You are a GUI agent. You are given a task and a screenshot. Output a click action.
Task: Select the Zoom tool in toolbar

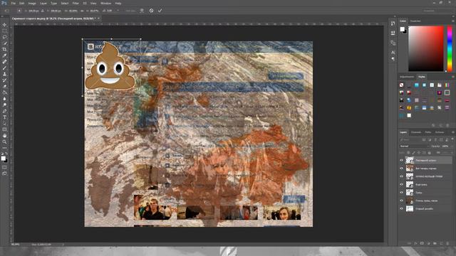coord(4,142)
